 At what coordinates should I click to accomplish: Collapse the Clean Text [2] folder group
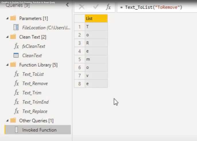pyautogui.click(x=7, y=37)
